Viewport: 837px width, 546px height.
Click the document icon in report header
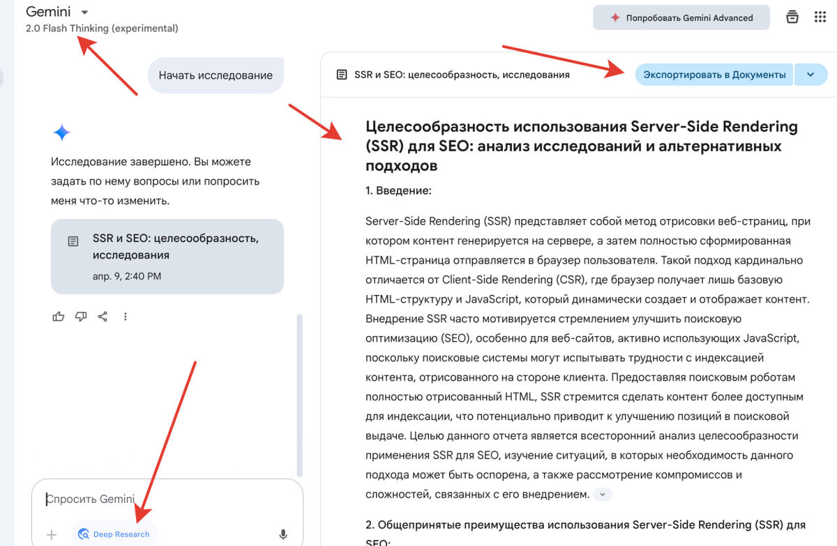(341, 75)
